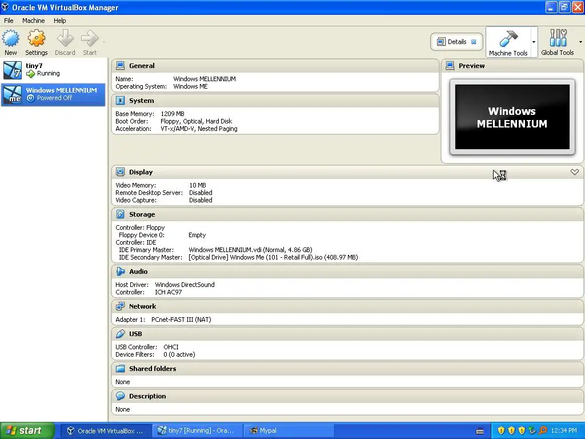Open the File menu
This screenshot has height=439, width=585.
9,21
